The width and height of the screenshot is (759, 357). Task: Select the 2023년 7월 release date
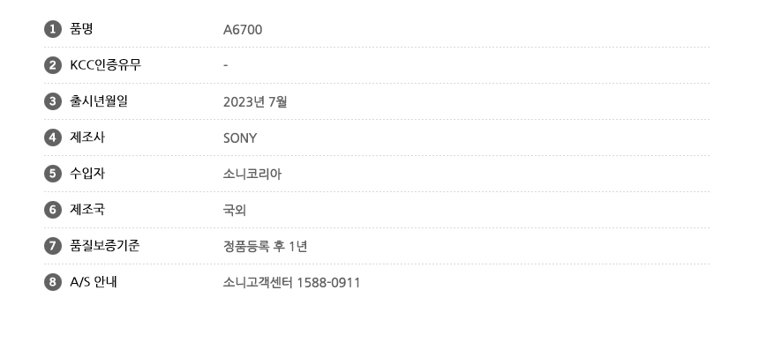coord(255,101)
